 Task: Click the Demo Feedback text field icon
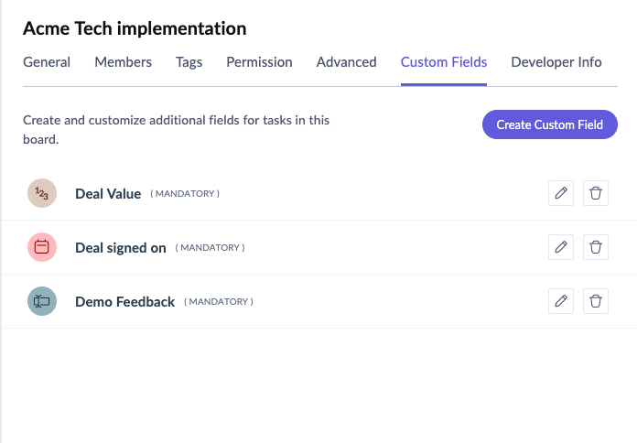point(42,301)
